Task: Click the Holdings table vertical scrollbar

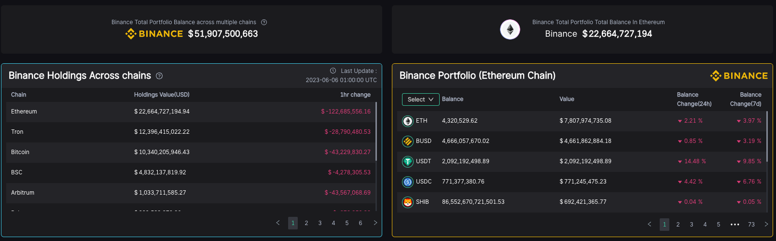Action: pyautogui.click(x=376, y=131)
